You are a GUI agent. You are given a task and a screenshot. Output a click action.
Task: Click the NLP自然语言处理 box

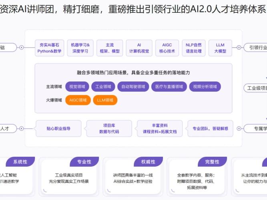[194, 48]
